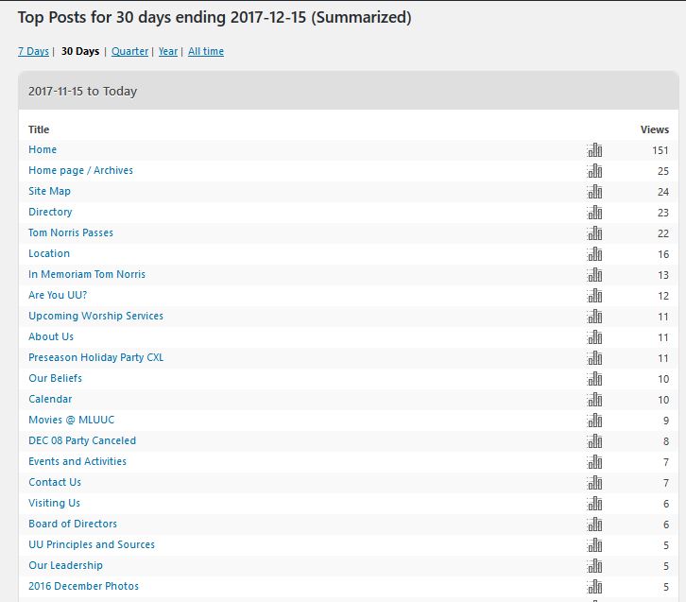Select the 30 Days period

[x=80, y=51]
